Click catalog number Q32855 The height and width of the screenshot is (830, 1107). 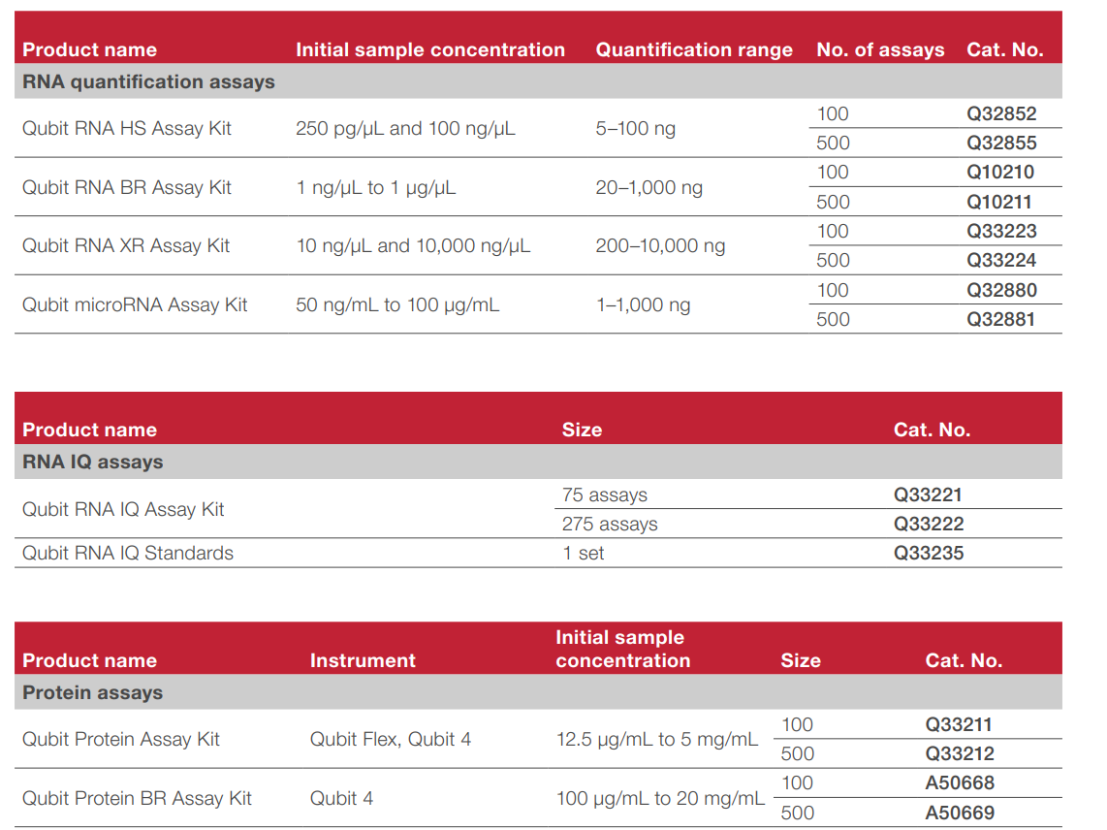(1001, 143)
